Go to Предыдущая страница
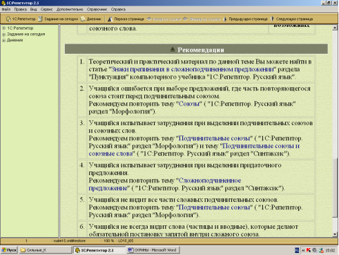The width and height of the screenshot is (339, 255). (x=245, y=19)
